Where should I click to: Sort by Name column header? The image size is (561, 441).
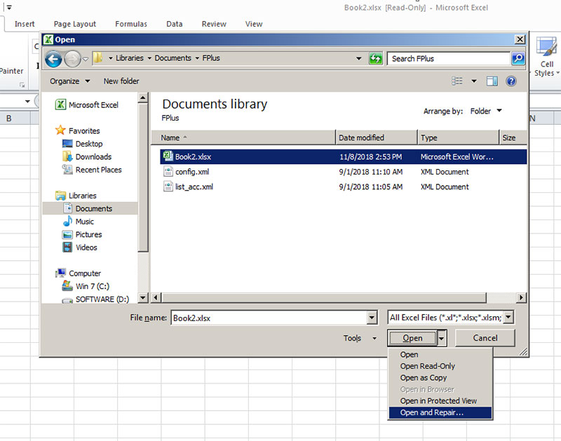[x=243, y=137]
